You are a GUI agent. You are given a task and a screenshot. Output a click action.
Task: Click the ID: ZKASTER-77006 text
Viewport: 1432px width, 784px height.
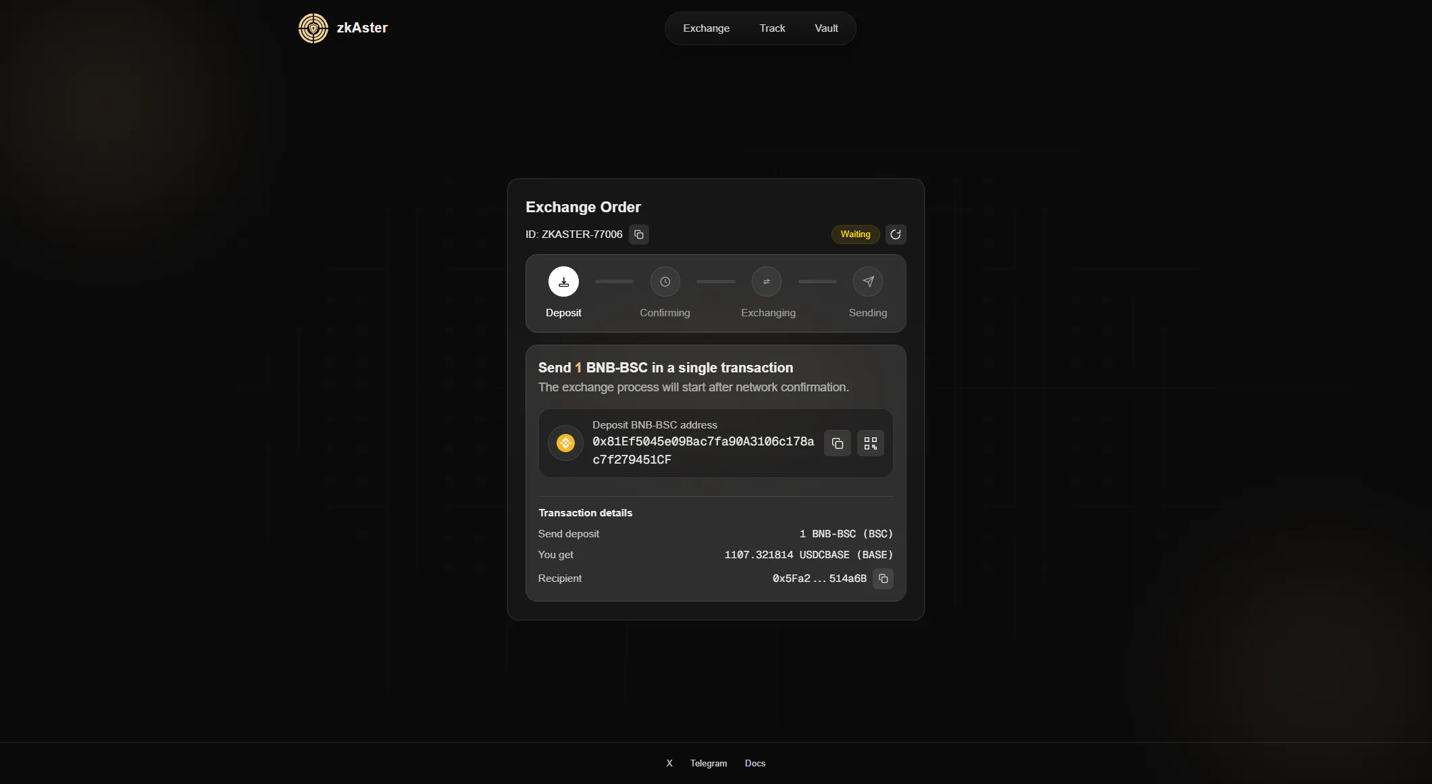tap(574, 235)
